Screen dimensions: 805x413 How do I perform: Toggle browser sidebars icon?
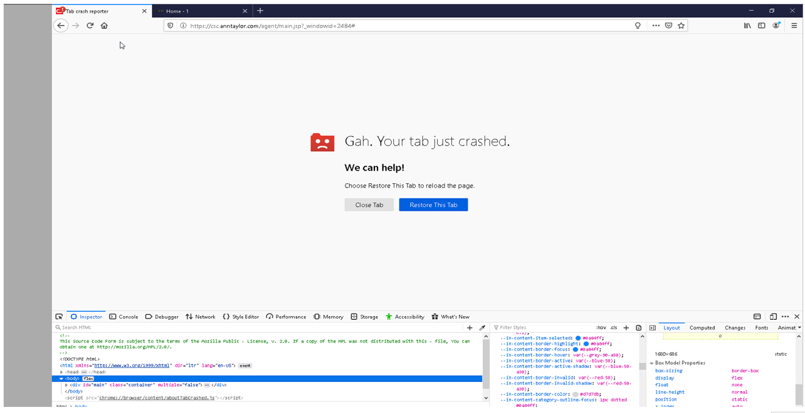(761, 26)
